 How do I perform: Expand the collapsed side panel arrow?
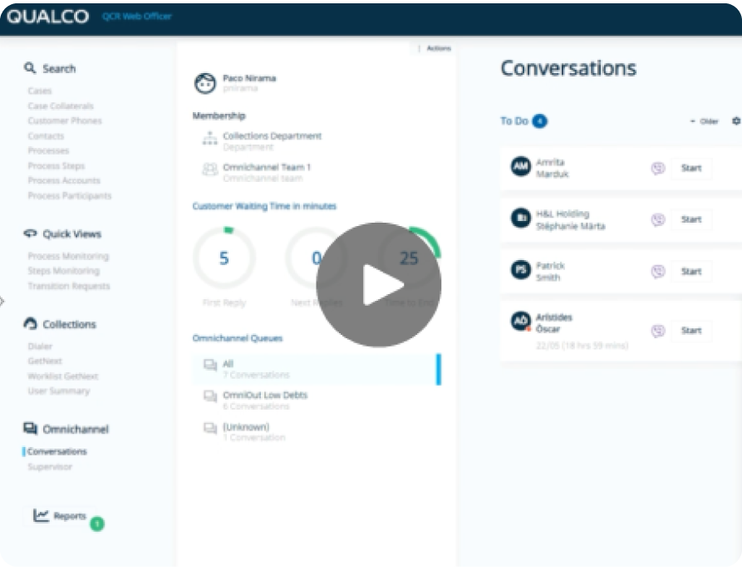click(x=2, y=301)
